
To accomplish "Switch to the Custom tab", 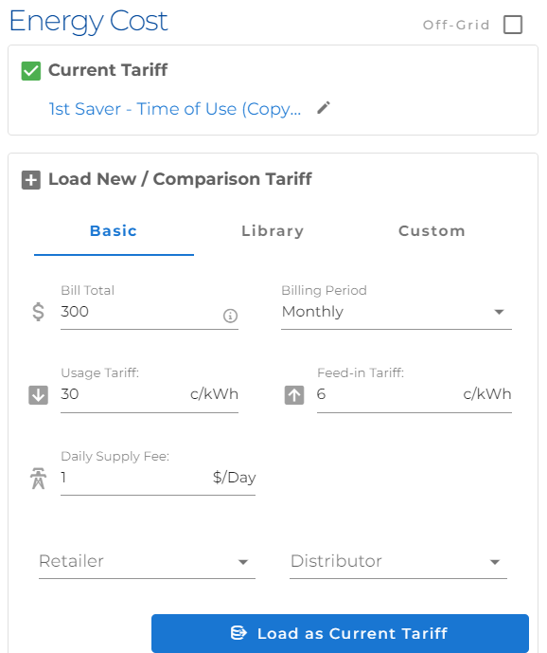I will pos(432,231).
